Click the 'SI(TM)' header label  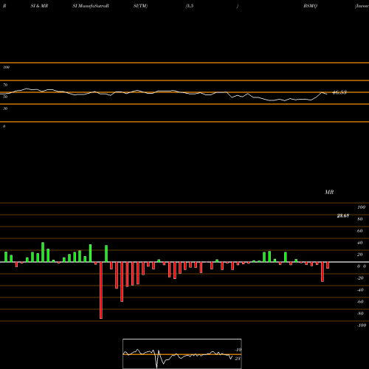[x=140, y=6]
